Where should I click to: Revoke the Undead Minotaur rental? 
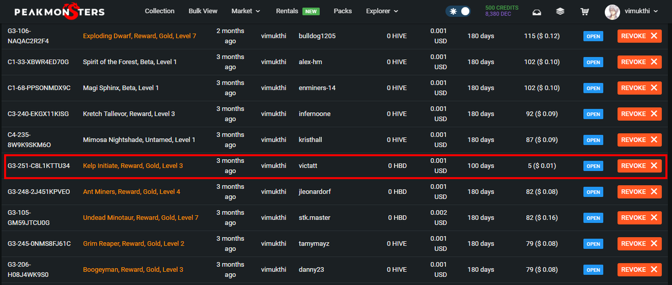(639, 218)
